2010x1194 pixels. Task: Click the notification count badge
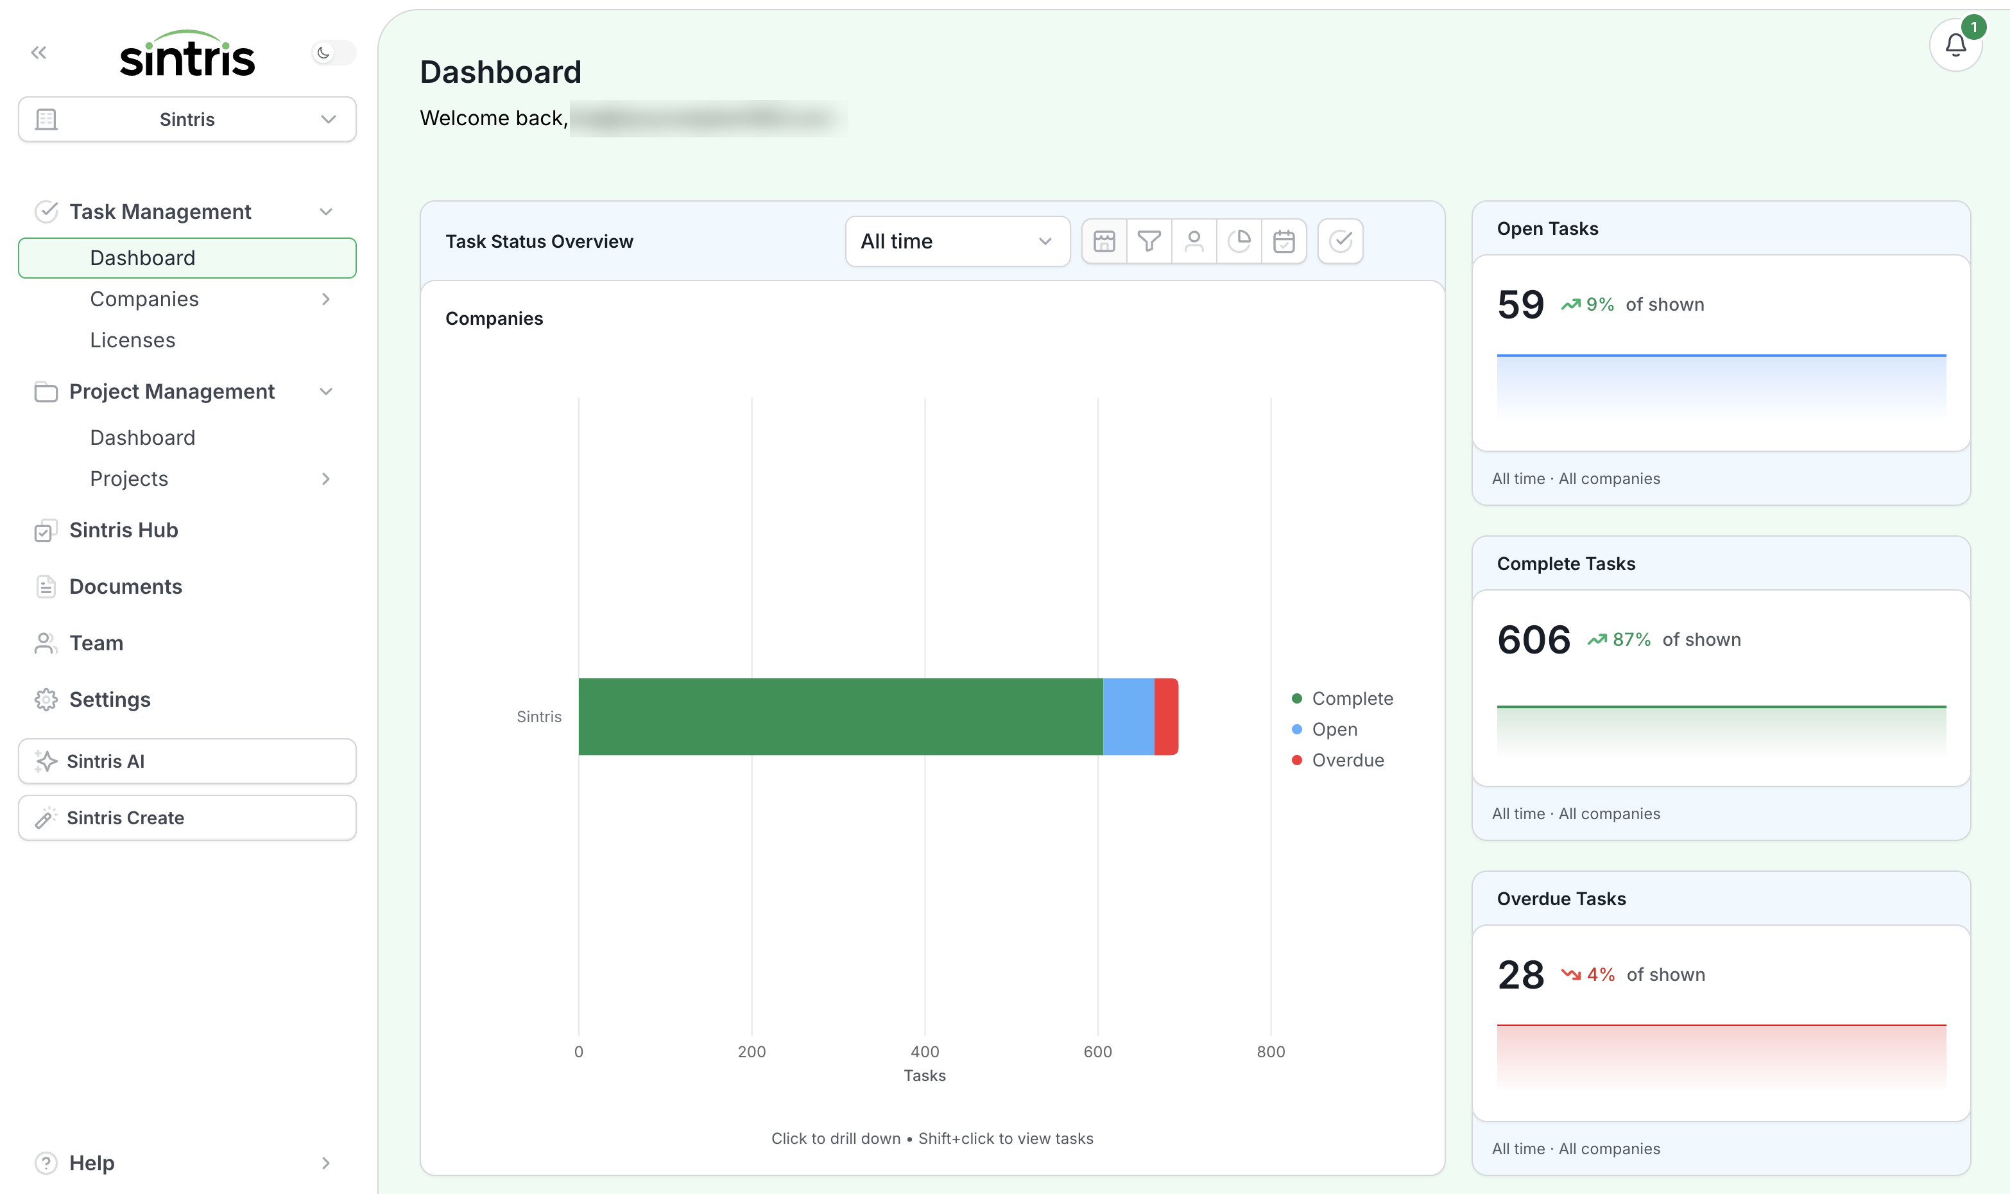[x=1973, y=28]
